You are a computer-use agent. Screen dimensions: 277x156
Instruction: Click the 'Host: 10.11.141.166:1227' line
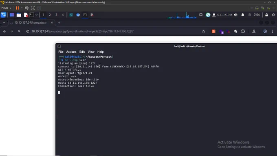[77, 82]
